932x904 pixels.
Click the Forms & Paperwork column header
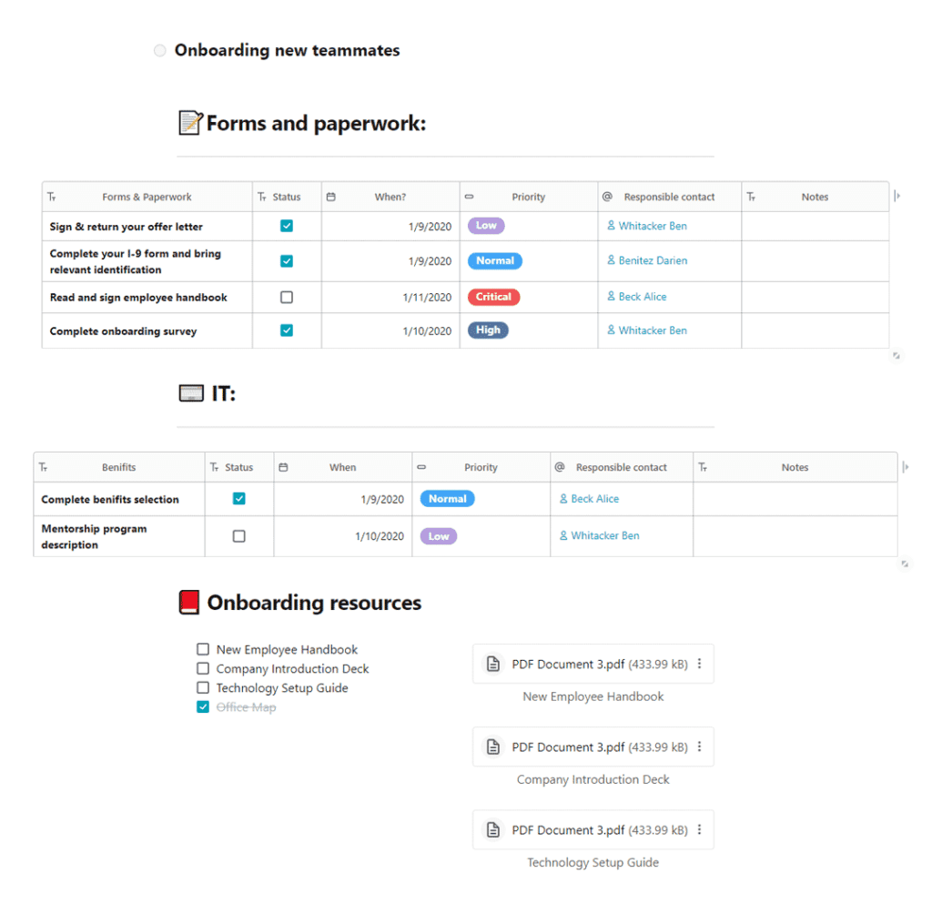[x=147, y=197]
